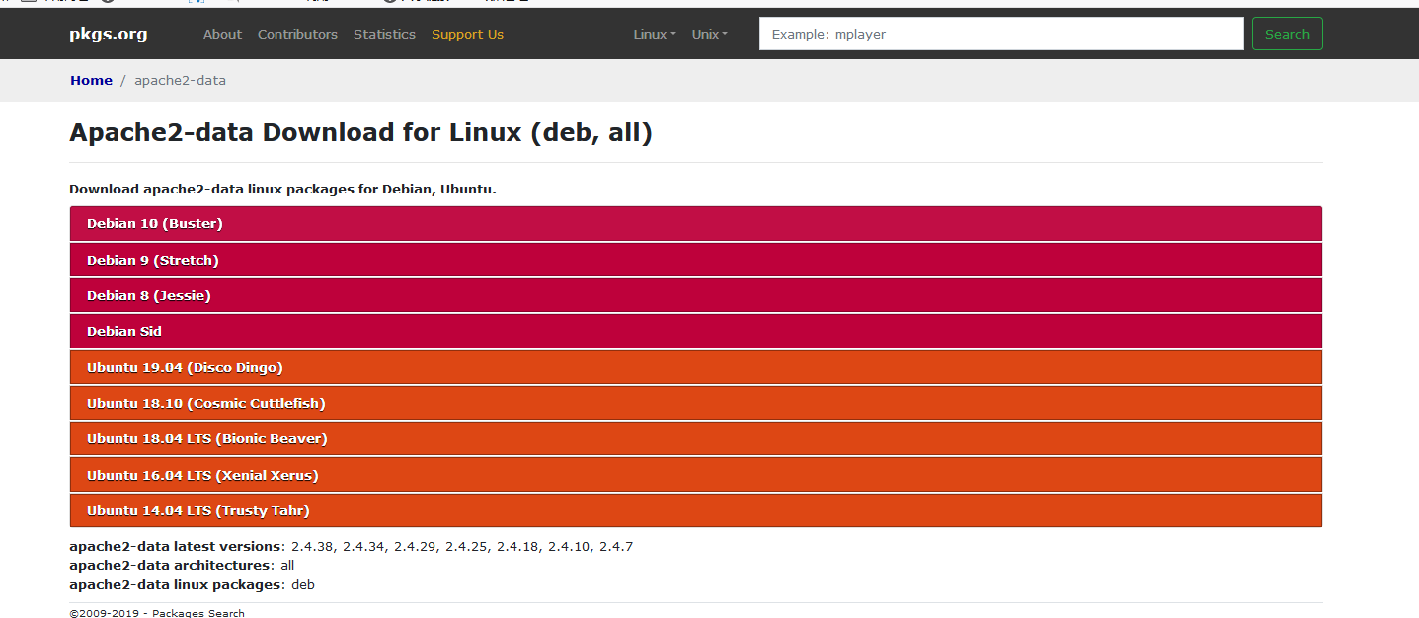Focus the package search field
Viewport: 1419px width, 618px height.
click(x=1001, y=34)
